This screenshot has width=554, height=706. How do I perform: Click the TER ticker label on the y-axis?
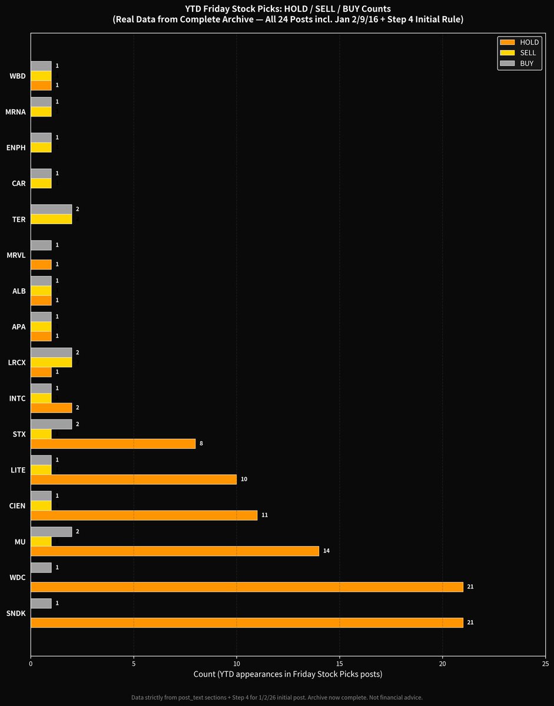[19, 219]
